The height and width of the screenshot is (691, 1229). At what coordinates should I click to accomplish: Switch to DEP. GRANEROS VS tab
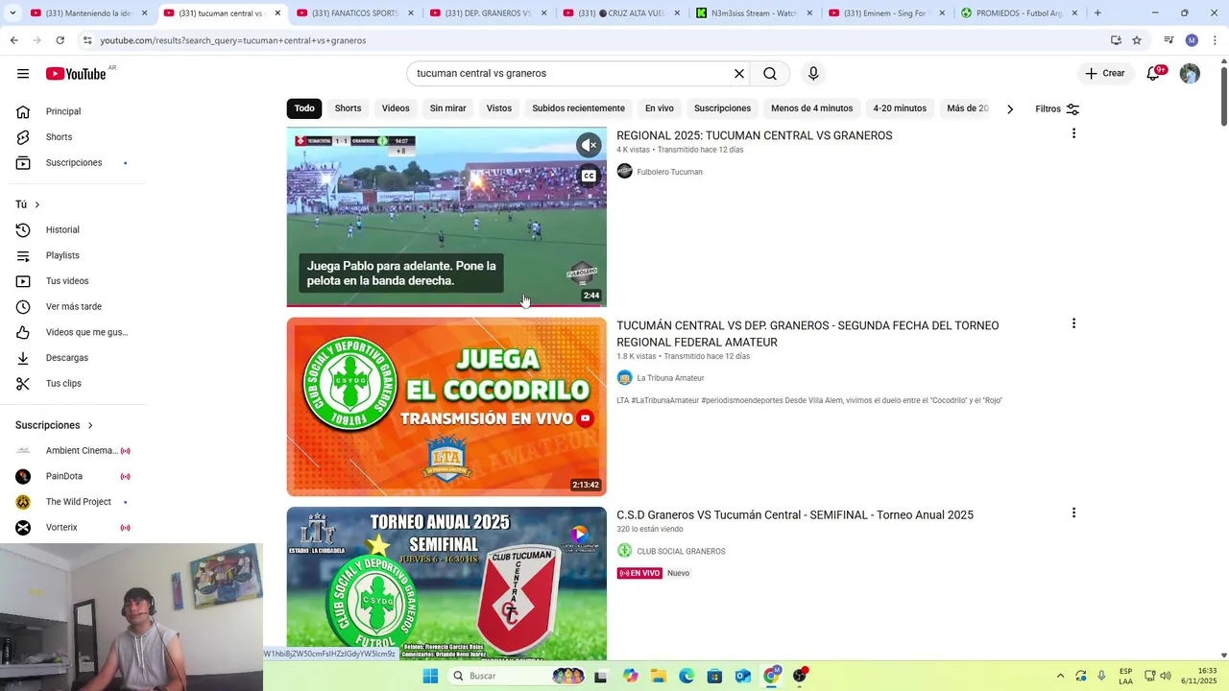(x=489, y=13)
